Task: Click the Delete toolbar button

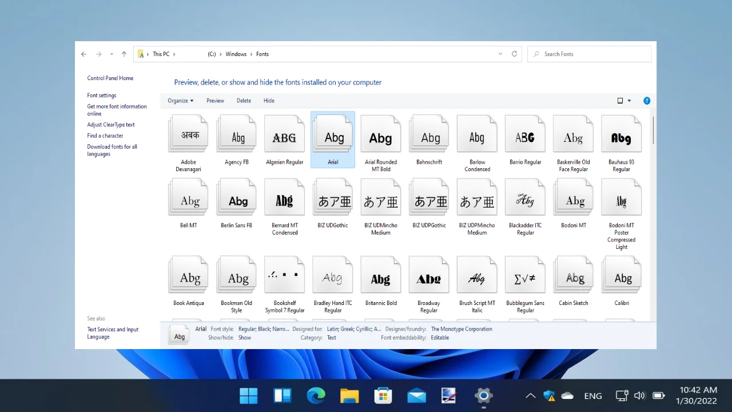Action: (244, 101)
